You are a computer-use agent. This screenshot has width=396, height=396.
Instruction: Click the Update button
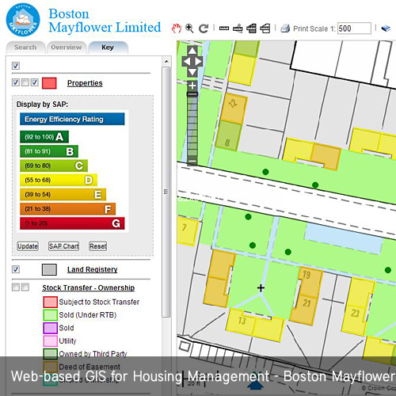point(28,246)
